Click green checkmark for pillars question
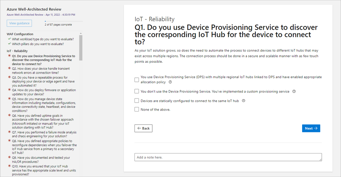 click(9, 44)
